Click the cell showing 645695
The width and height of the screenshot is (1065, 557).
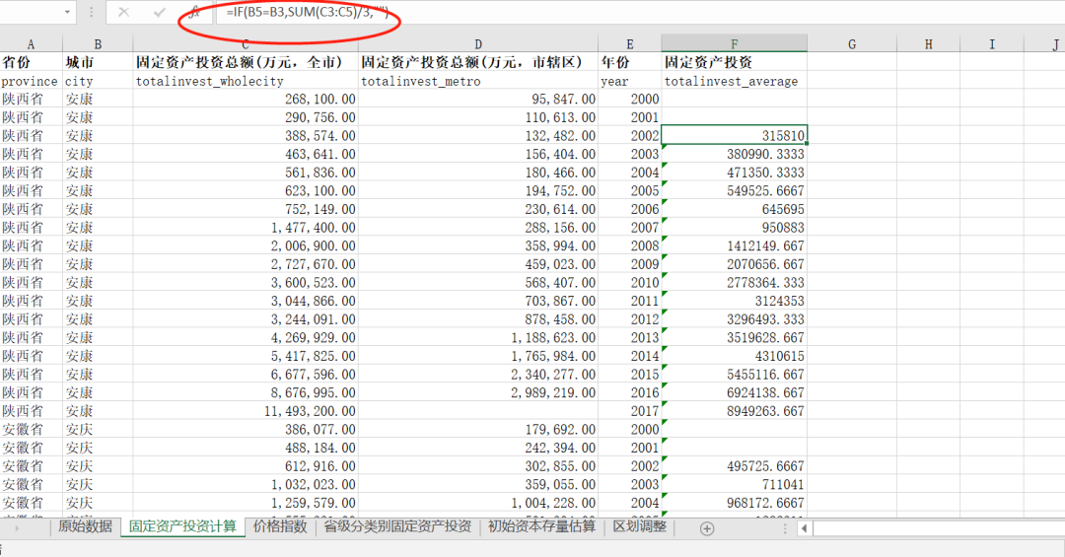(735, 209)
